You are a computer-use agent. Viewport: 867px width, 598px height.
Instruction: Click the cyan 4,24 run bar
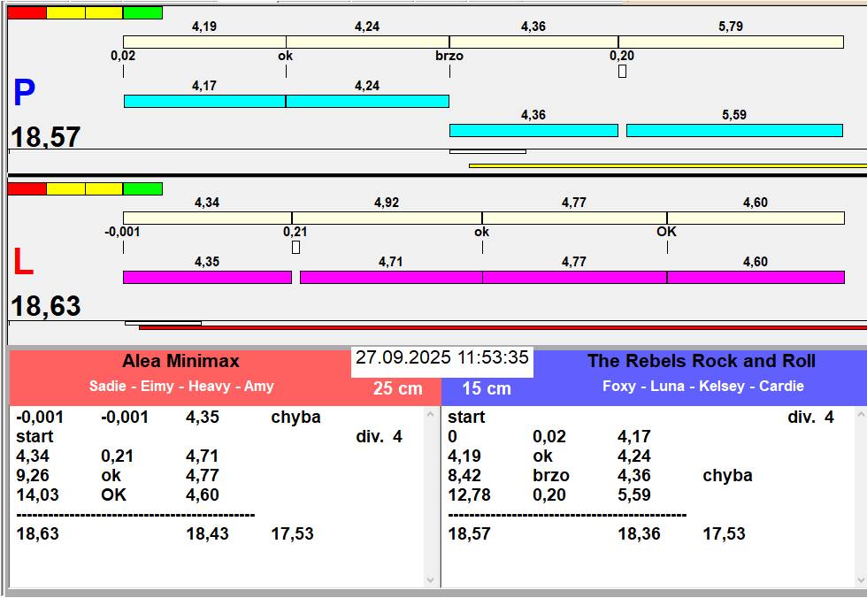367,101
